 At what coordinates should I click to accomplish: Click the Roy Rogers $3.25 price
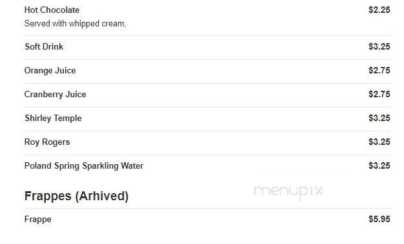click(x=379, y=142)
